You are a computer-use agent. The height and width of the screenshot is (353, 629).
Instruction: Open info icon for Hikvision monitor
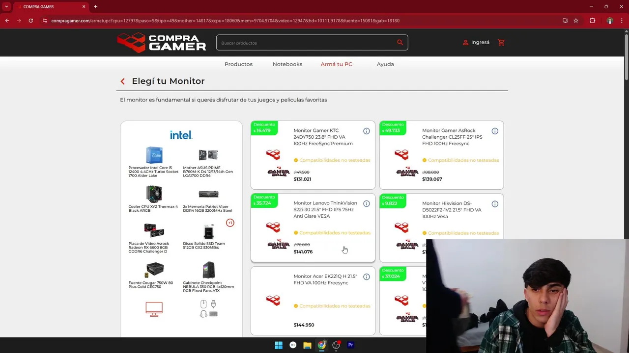[495, 203]
